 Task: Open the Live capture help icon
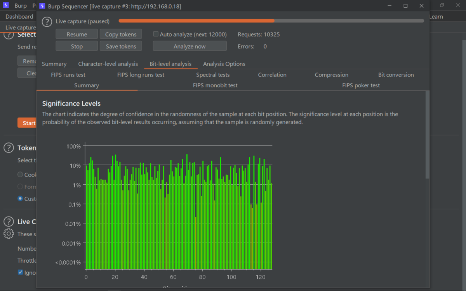click(47, 22)
